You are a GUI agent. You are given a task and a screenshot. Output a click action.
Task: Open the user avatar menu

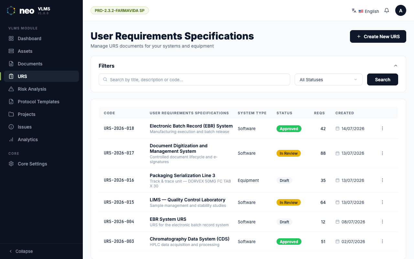click(x=401, y=11)
